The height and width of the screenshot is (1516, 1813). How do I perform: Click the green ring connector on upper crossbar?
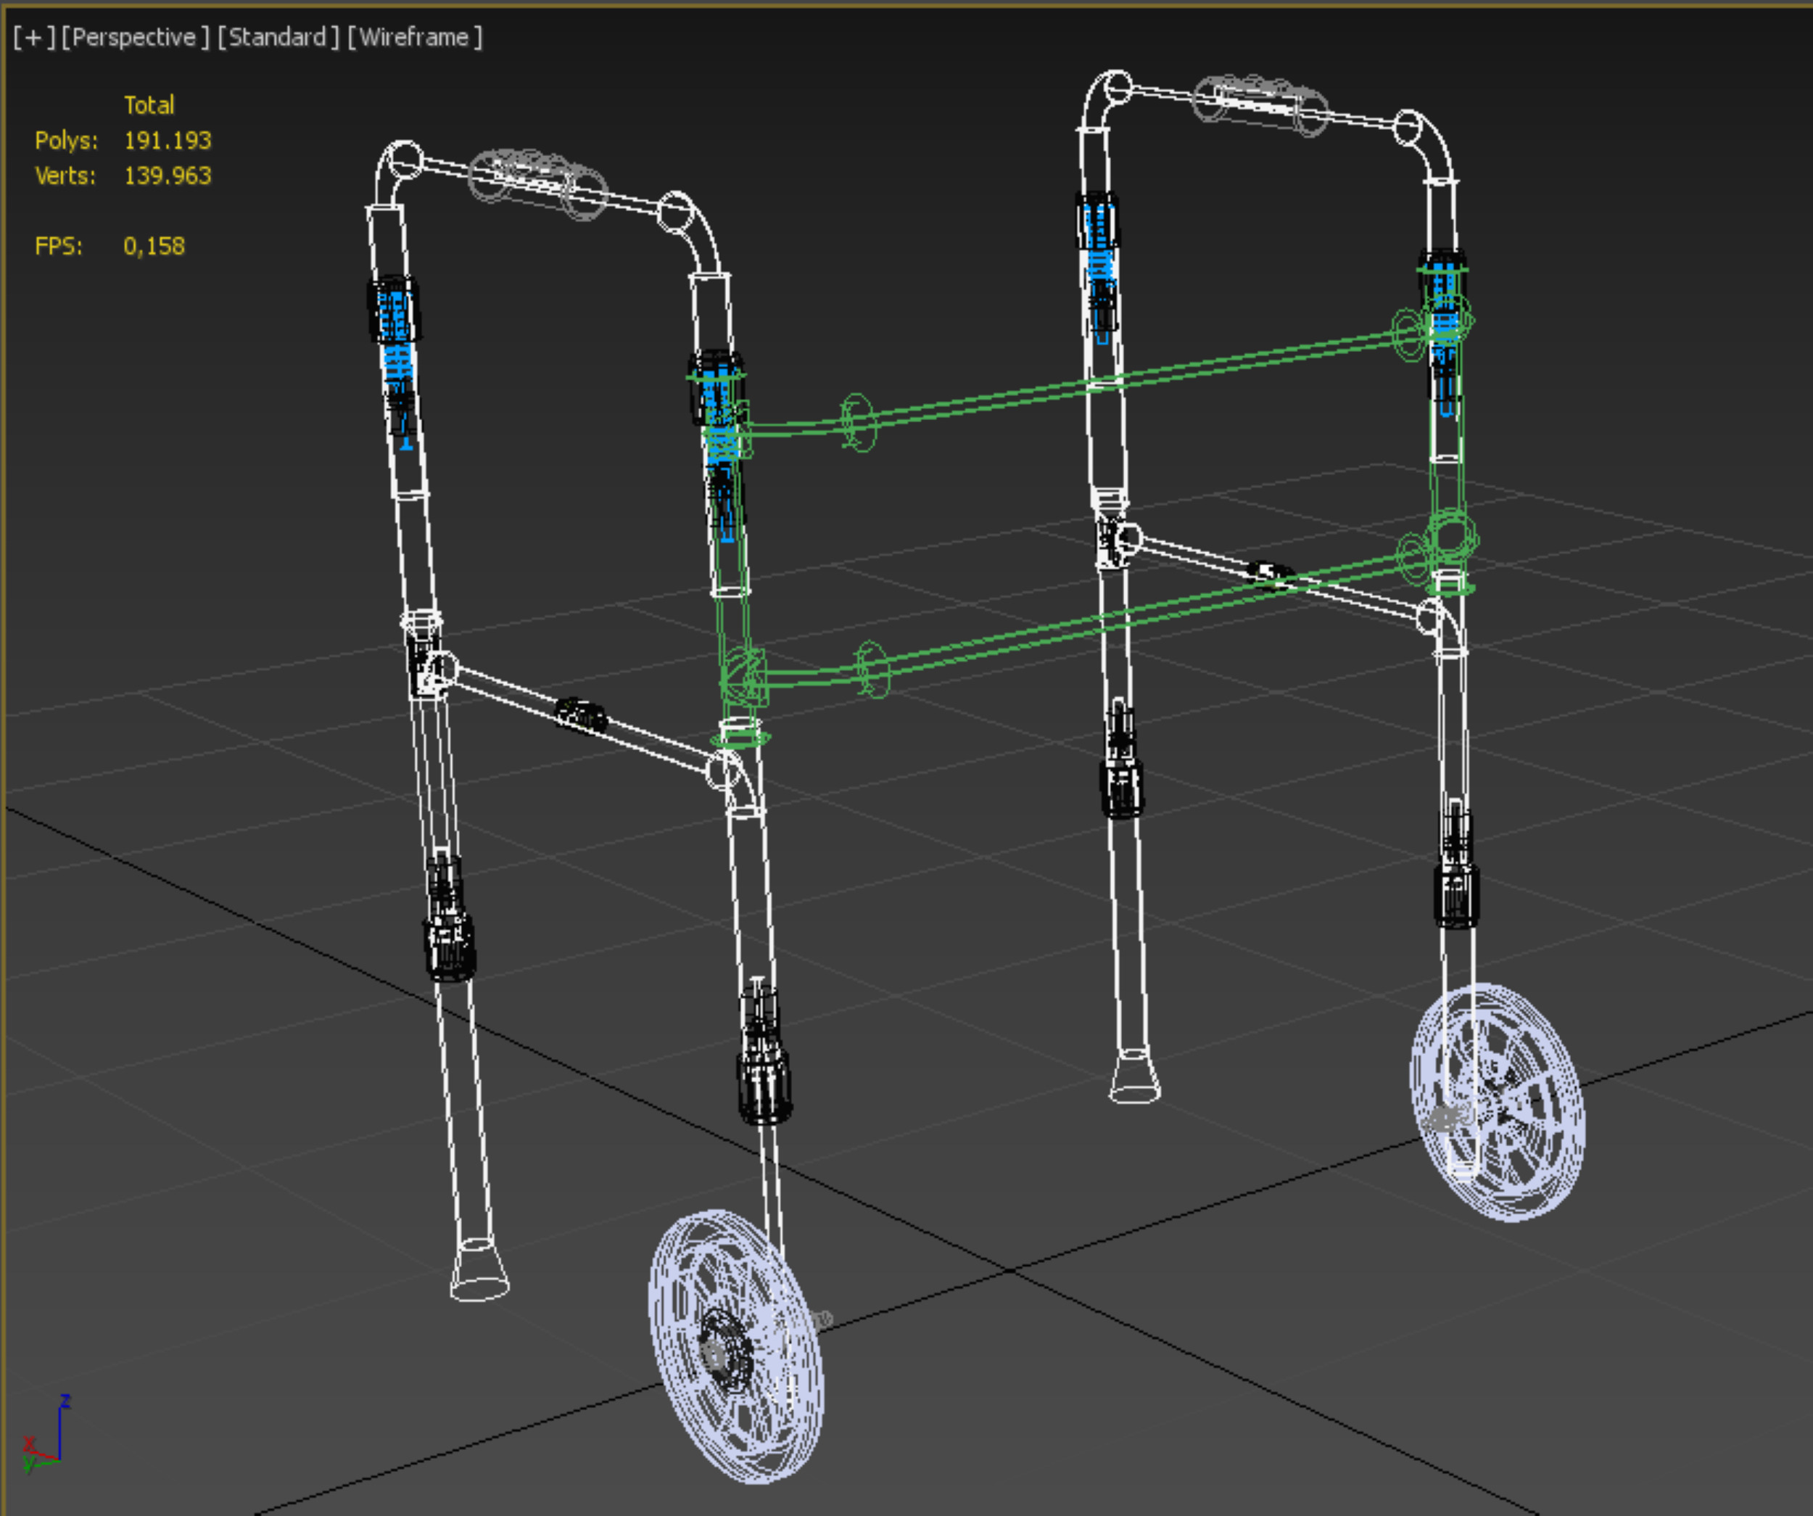coord(858,422)
